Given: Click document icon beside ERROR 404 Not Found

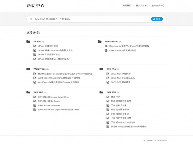Looking at the screenshot, I should tap(35, 101).
